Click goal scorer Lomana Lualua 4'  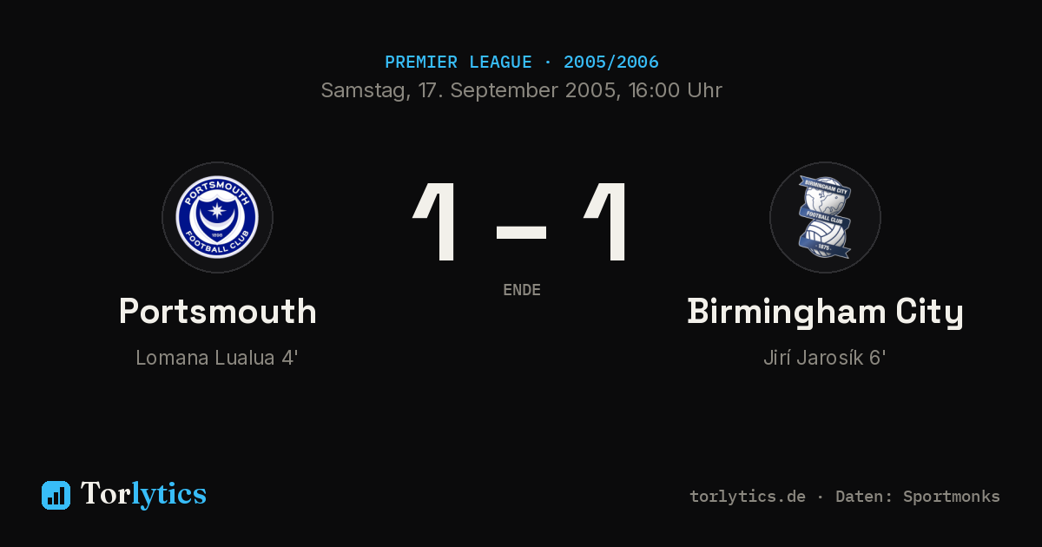click(x=217, y=358)
